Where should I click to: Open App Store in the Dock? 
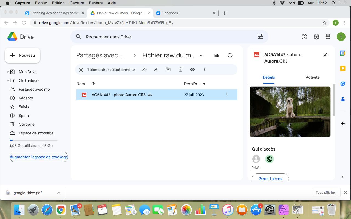click(x=256, y=210)
